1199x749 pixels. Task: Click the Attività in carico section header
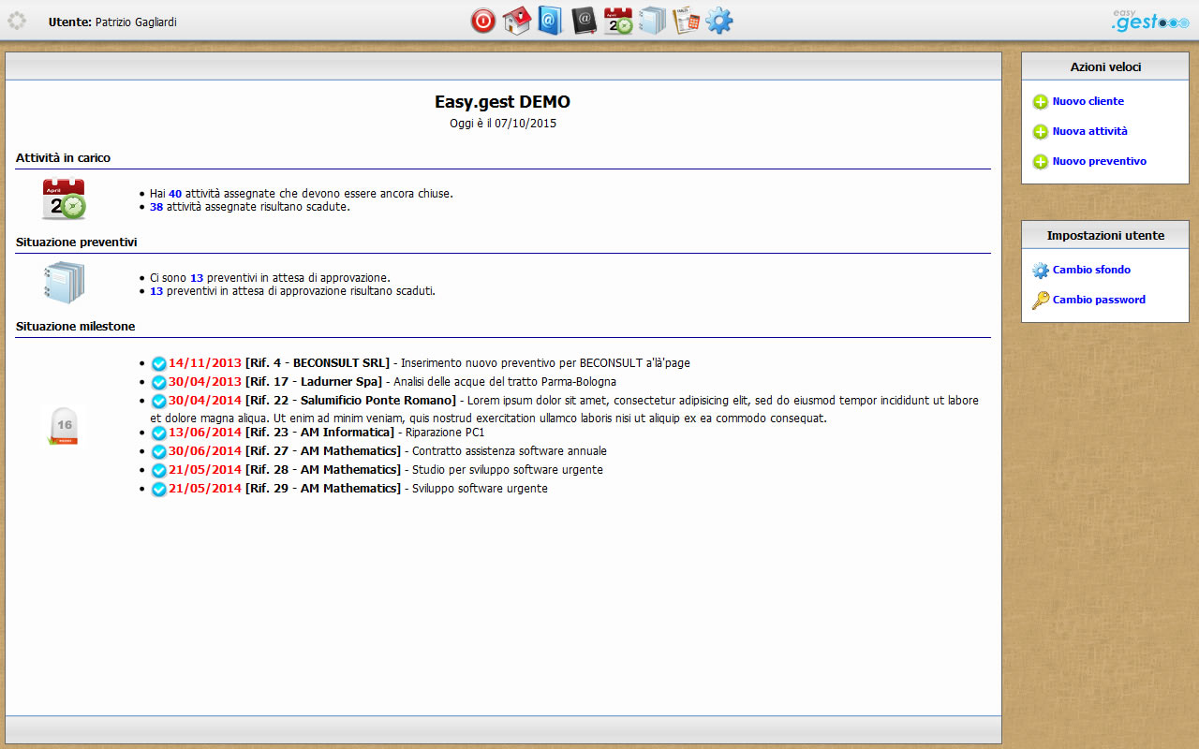tap(63, 157)
